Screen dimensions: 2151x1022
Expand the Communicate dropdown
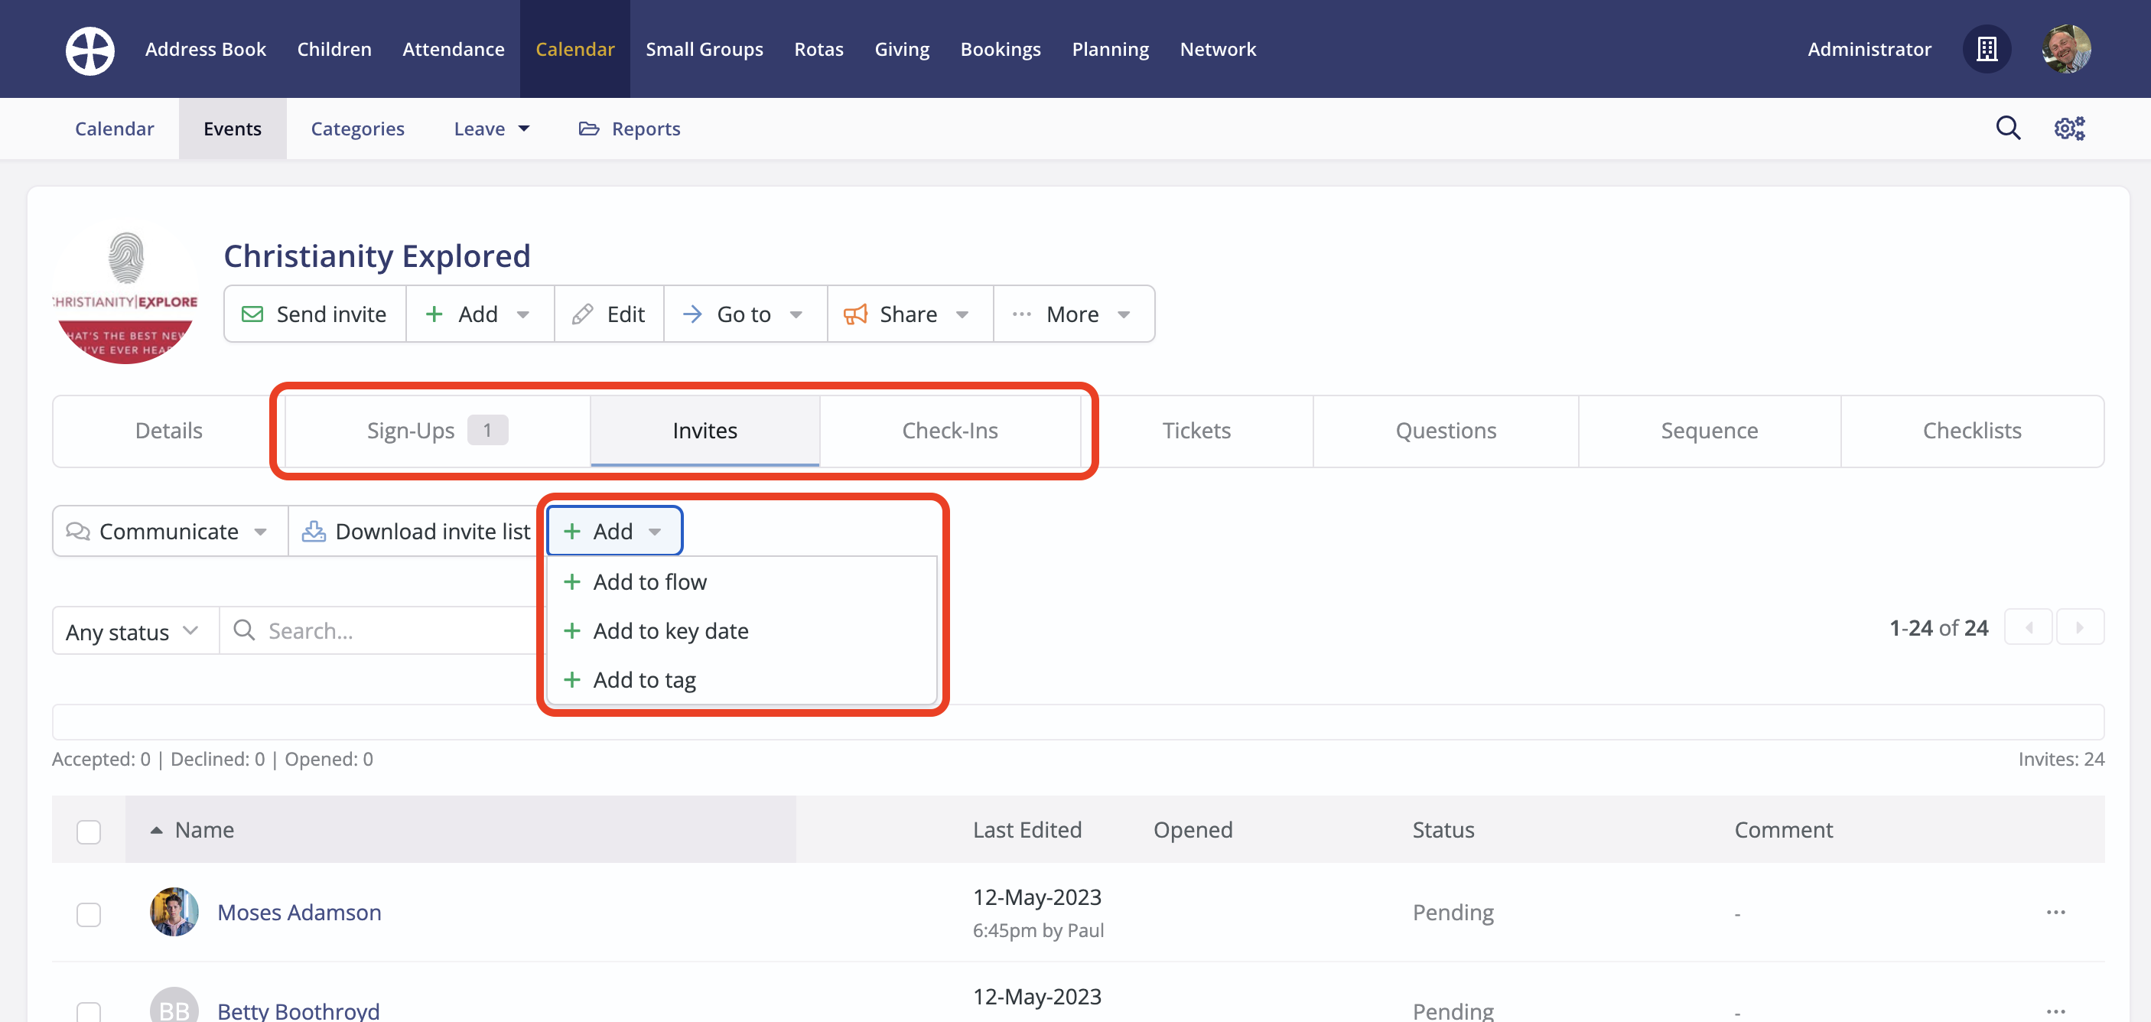coord(170,531)
